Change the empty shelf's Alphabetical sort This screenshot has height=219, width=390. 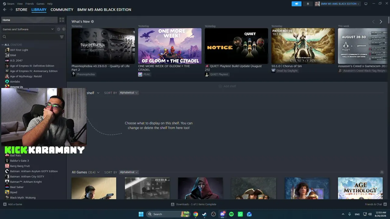click(129, 93)
